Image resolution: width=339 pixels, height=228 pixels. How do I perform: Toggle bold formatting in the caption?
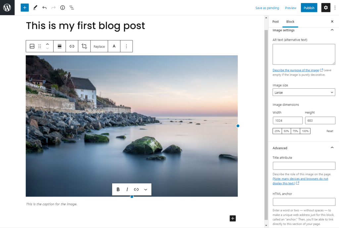point(118,189)
